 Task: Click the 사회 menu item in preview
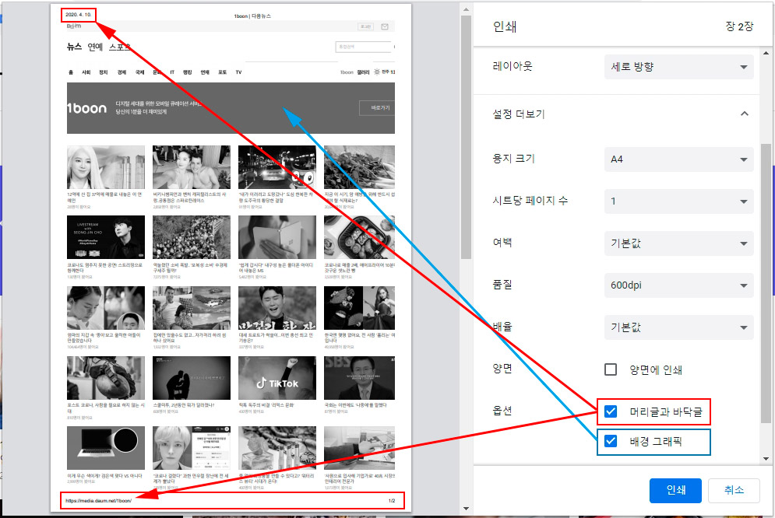tap(86, 72)
